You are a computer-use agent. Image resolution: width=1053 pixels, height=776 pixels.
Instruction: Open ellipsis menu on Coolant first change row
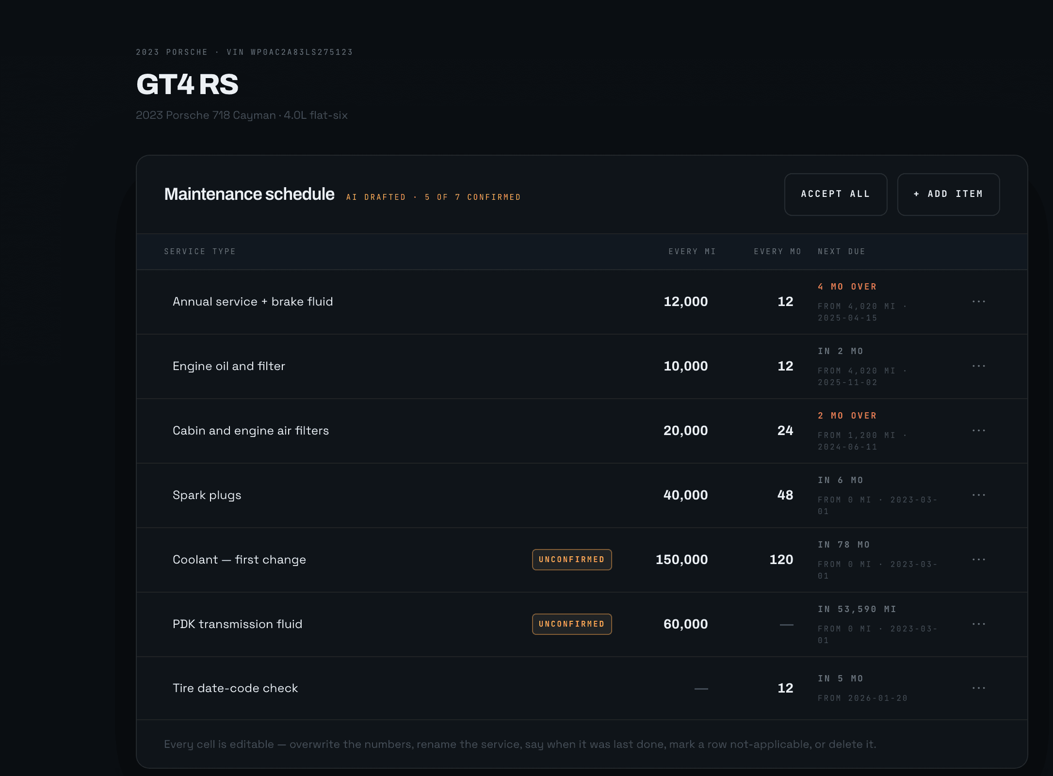[978, 560]
